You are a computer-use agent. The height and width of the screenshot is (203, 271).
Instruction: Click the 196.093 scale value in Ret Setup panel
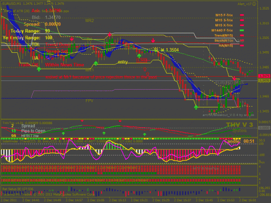coord(264,188)
